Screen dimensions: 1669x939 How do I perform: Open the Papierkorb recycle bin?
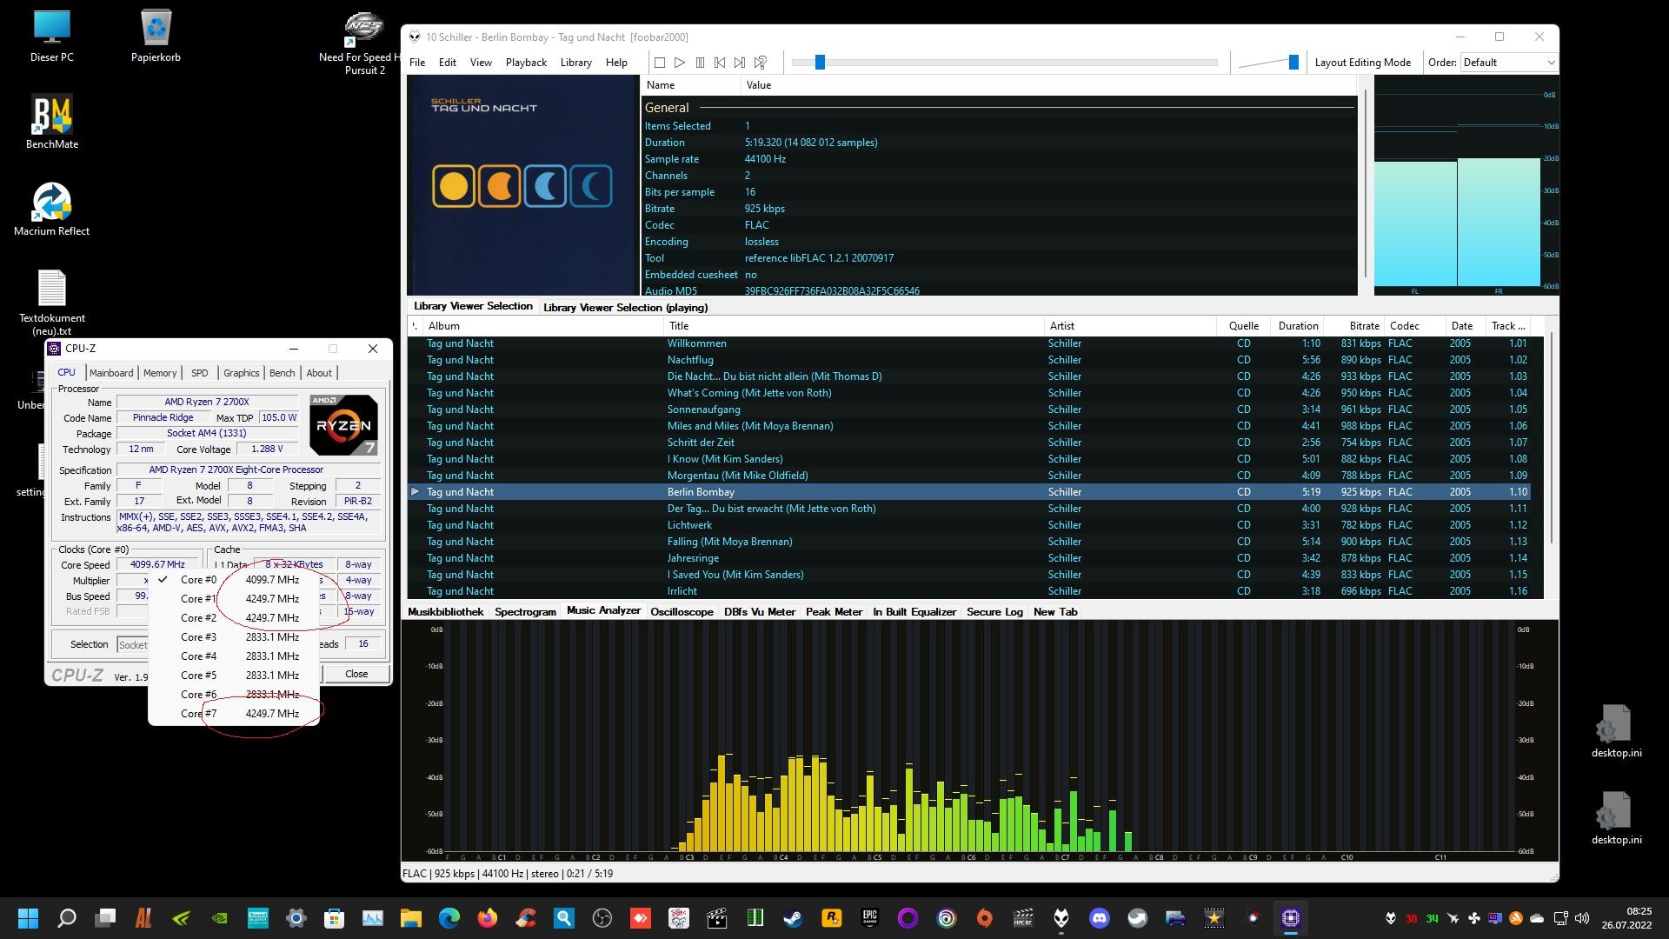pyautogui.click(x=156, y=37)
